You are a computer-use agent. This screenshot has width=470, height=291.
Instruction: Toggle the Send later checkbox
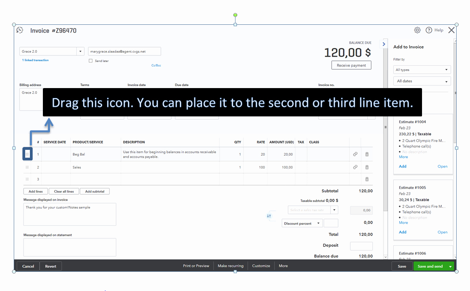(x=90, y=61)
